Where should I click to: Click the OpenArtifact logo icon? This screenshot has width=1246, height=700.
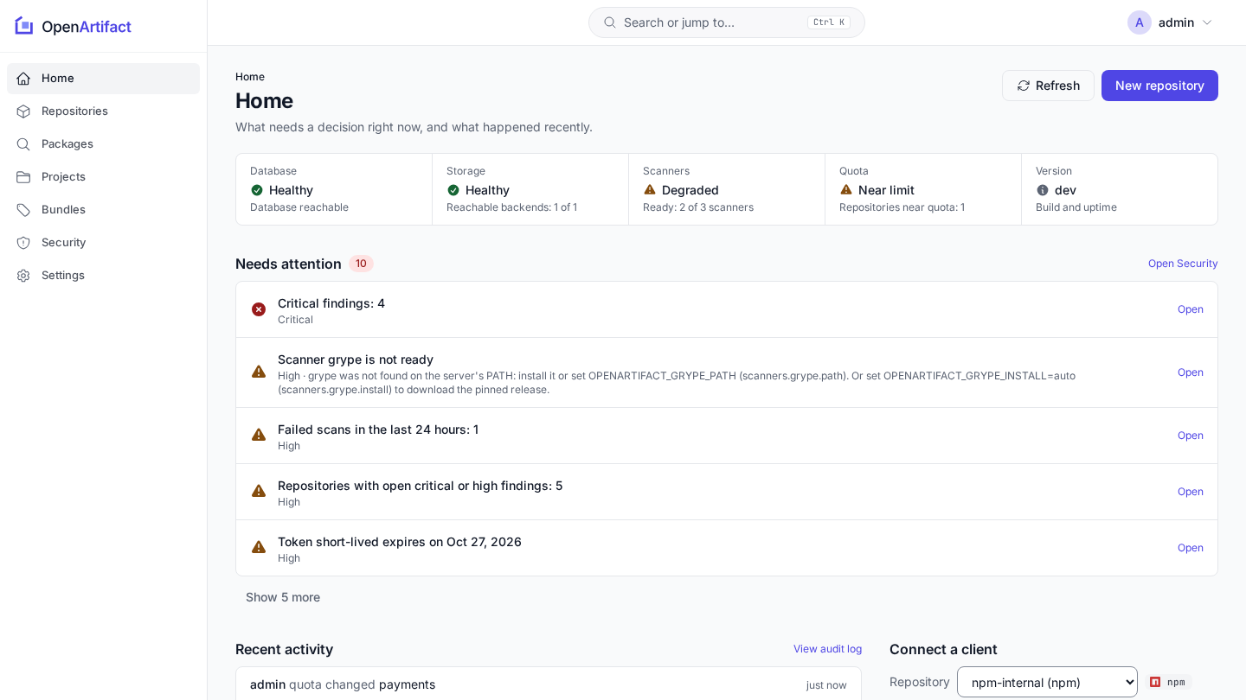coord(24,26)
